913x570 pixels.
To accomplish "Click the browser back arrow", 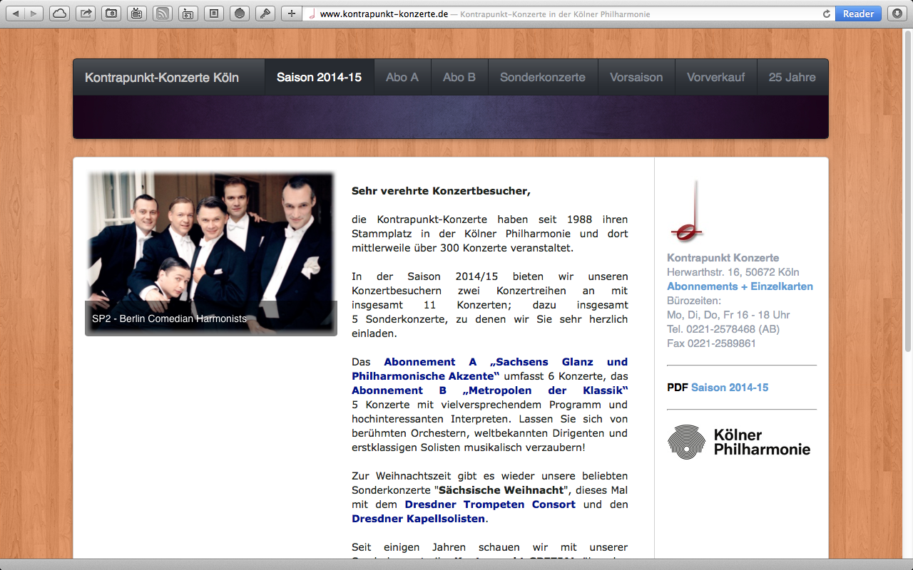I will coord(16,14).
